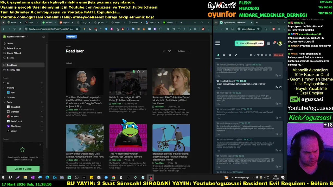The image size is (333, 187).
Task: Replay the HeadExG TRY 100.00 tip alert
Action: coord(280,87)
